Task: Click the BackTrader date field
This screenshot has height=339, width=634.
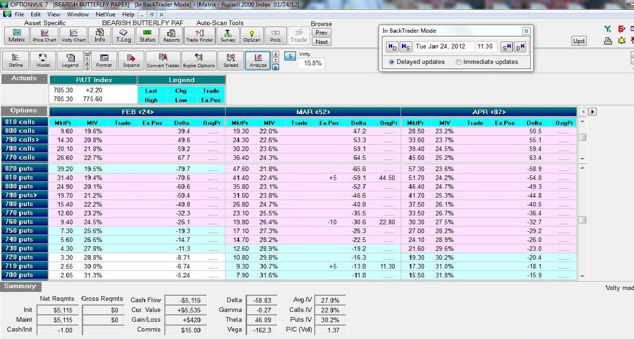Action: tap(444, 46)
